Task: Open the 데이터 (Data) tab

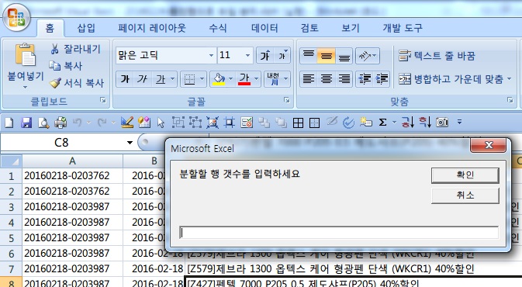Action: coord(264,28)
